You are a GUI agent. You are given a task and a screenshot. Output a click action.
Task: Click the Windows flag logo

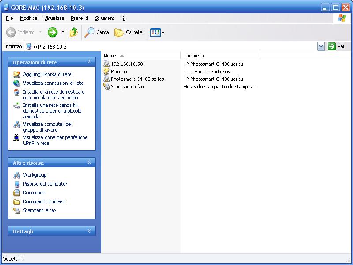[342, 18]
